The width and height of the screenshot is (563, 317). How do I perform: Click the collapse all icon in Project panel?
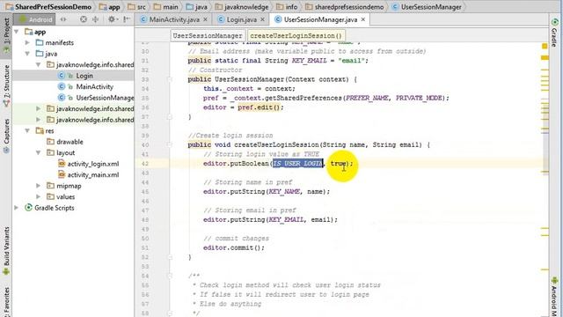96,19
